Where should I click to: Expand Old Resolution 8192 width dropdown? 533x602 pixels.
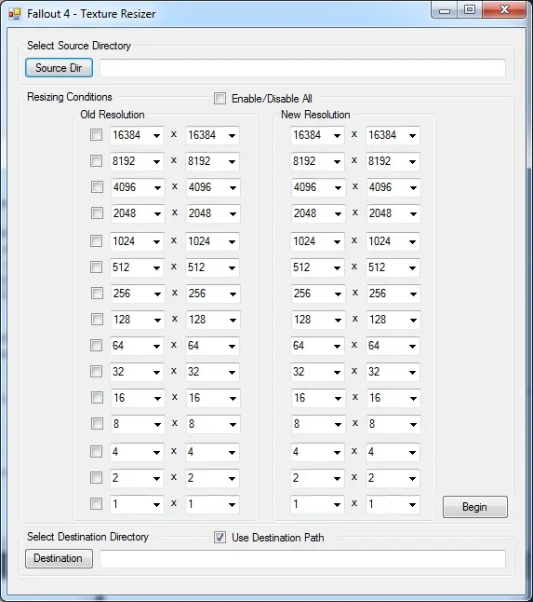(137, 161)
